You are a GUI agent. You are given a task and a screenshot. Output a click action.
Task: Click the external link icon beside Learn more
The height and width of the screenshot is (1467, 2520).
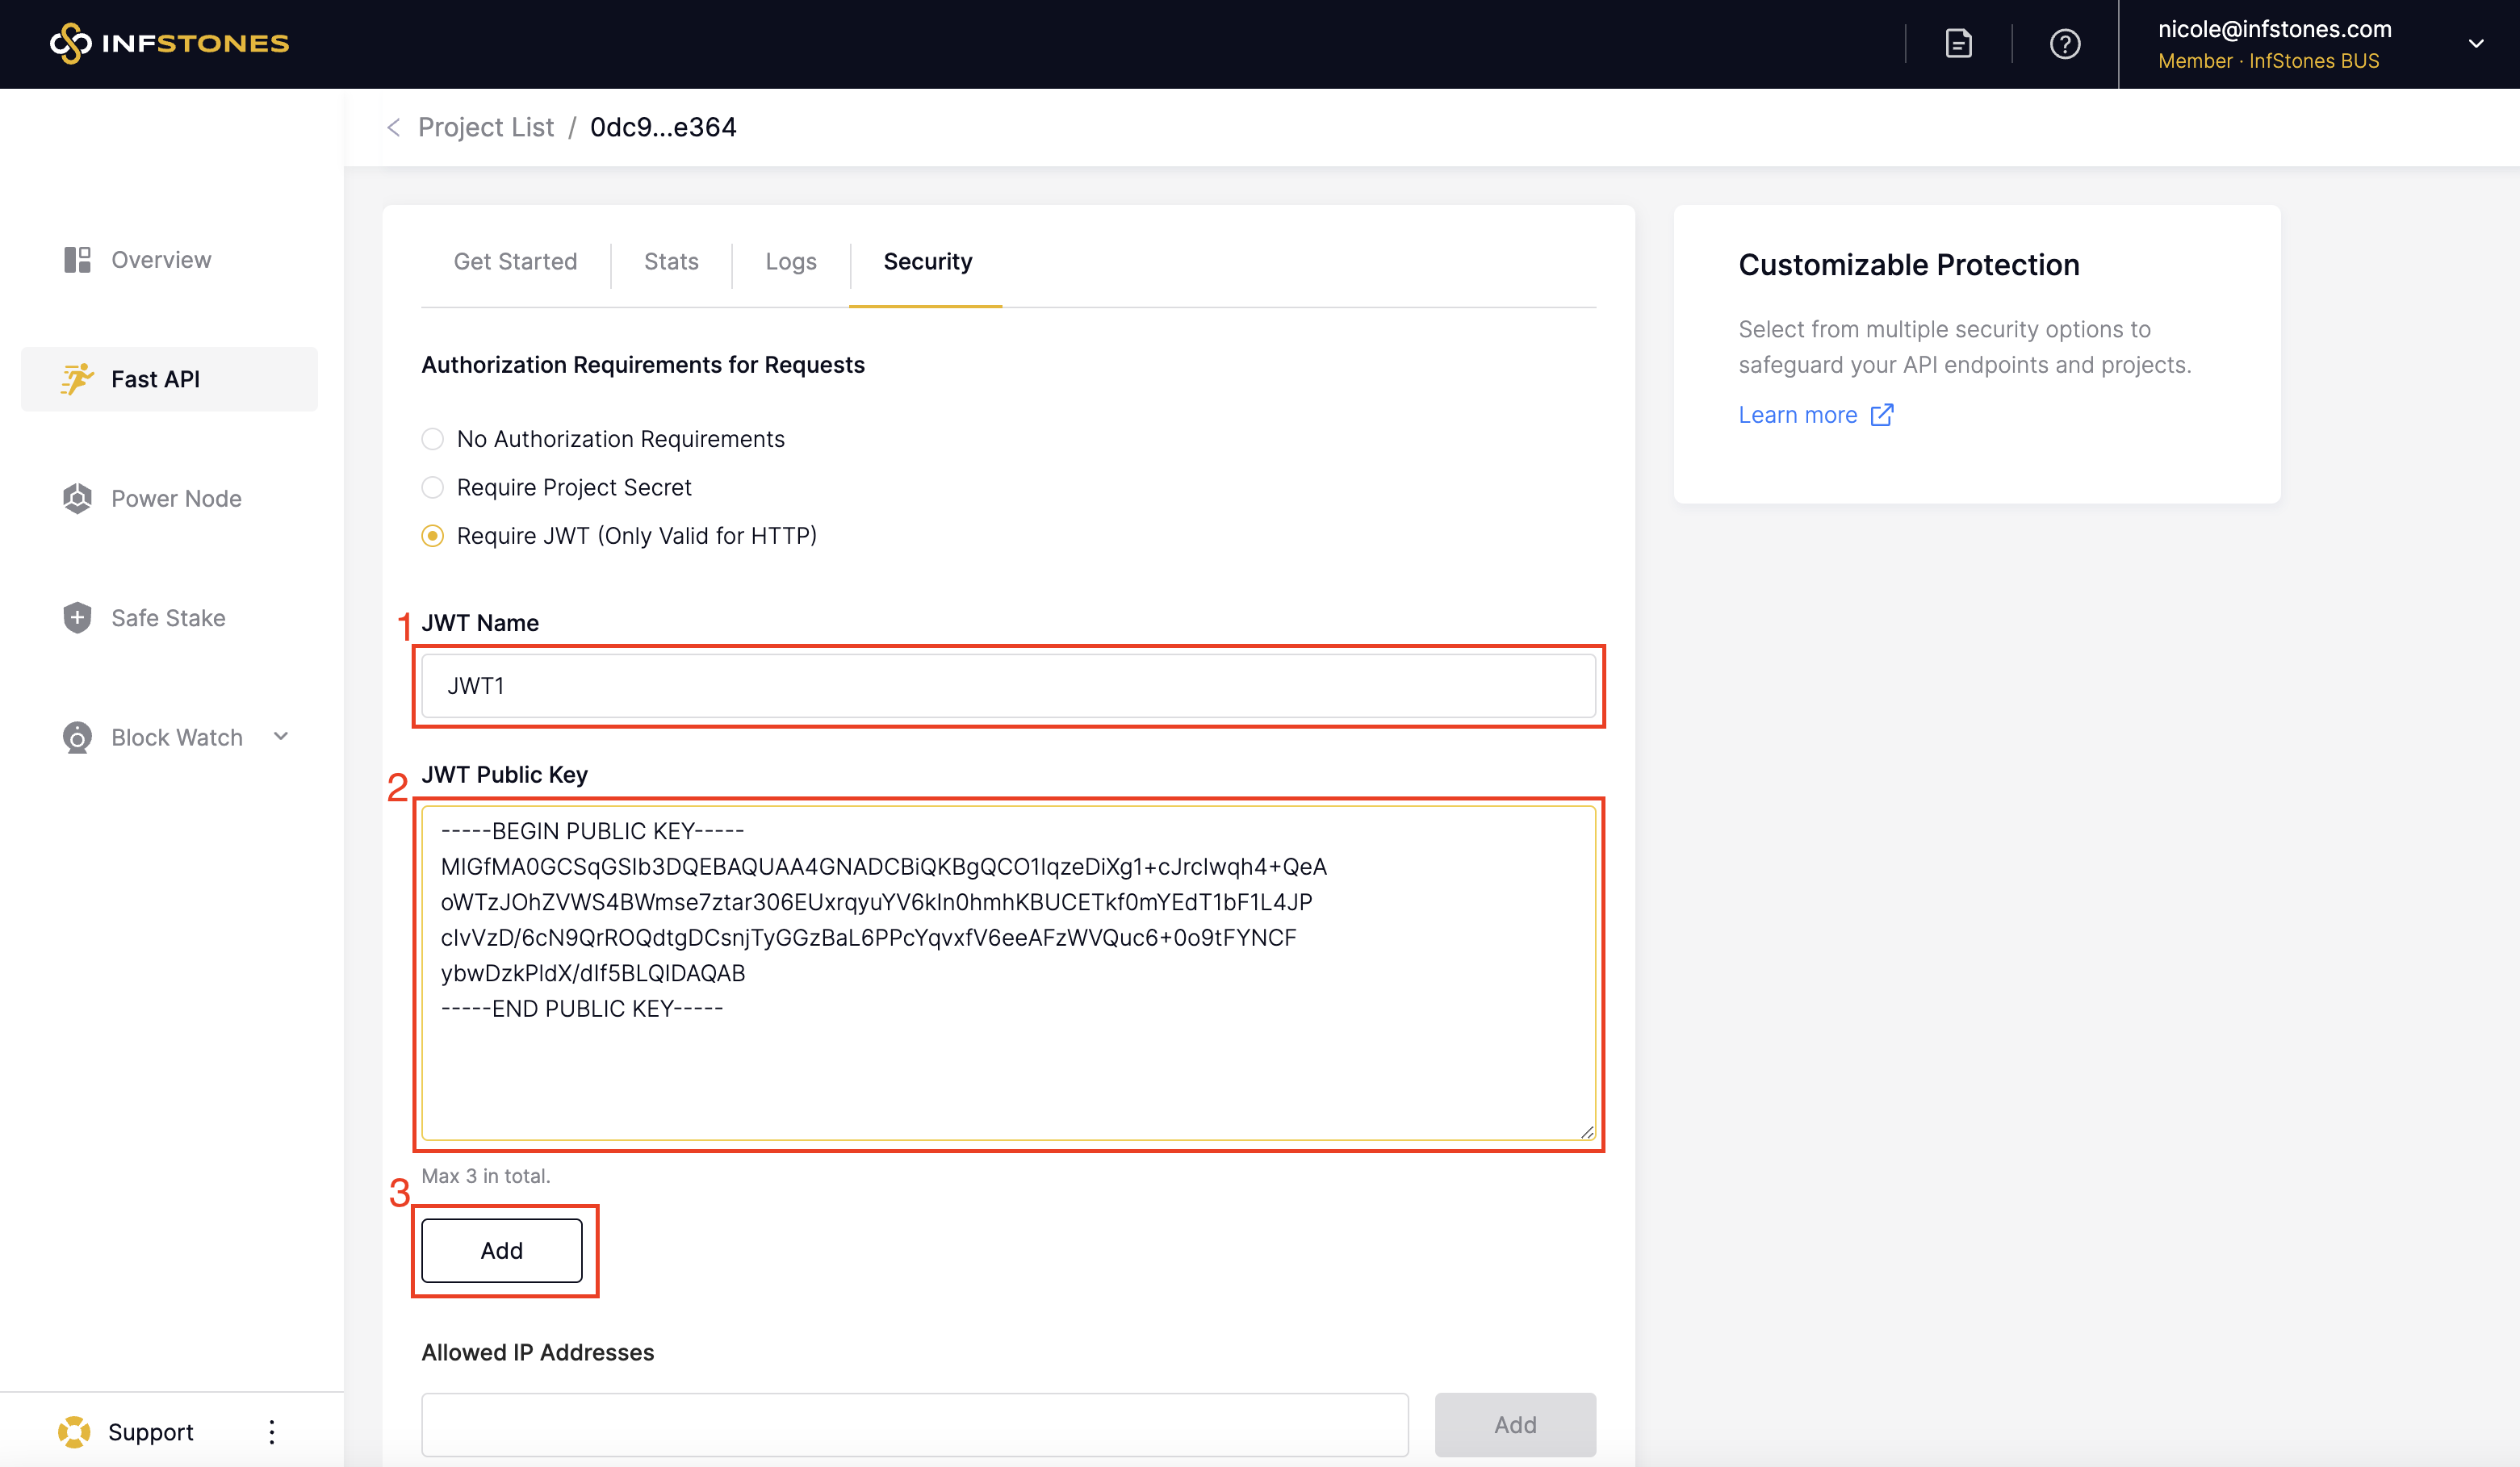[x=1881, y=414]
